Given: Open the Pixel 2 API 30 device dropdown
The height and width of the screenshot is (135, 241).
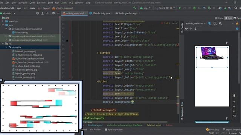Looking at the screenshot, I should 165,8.
